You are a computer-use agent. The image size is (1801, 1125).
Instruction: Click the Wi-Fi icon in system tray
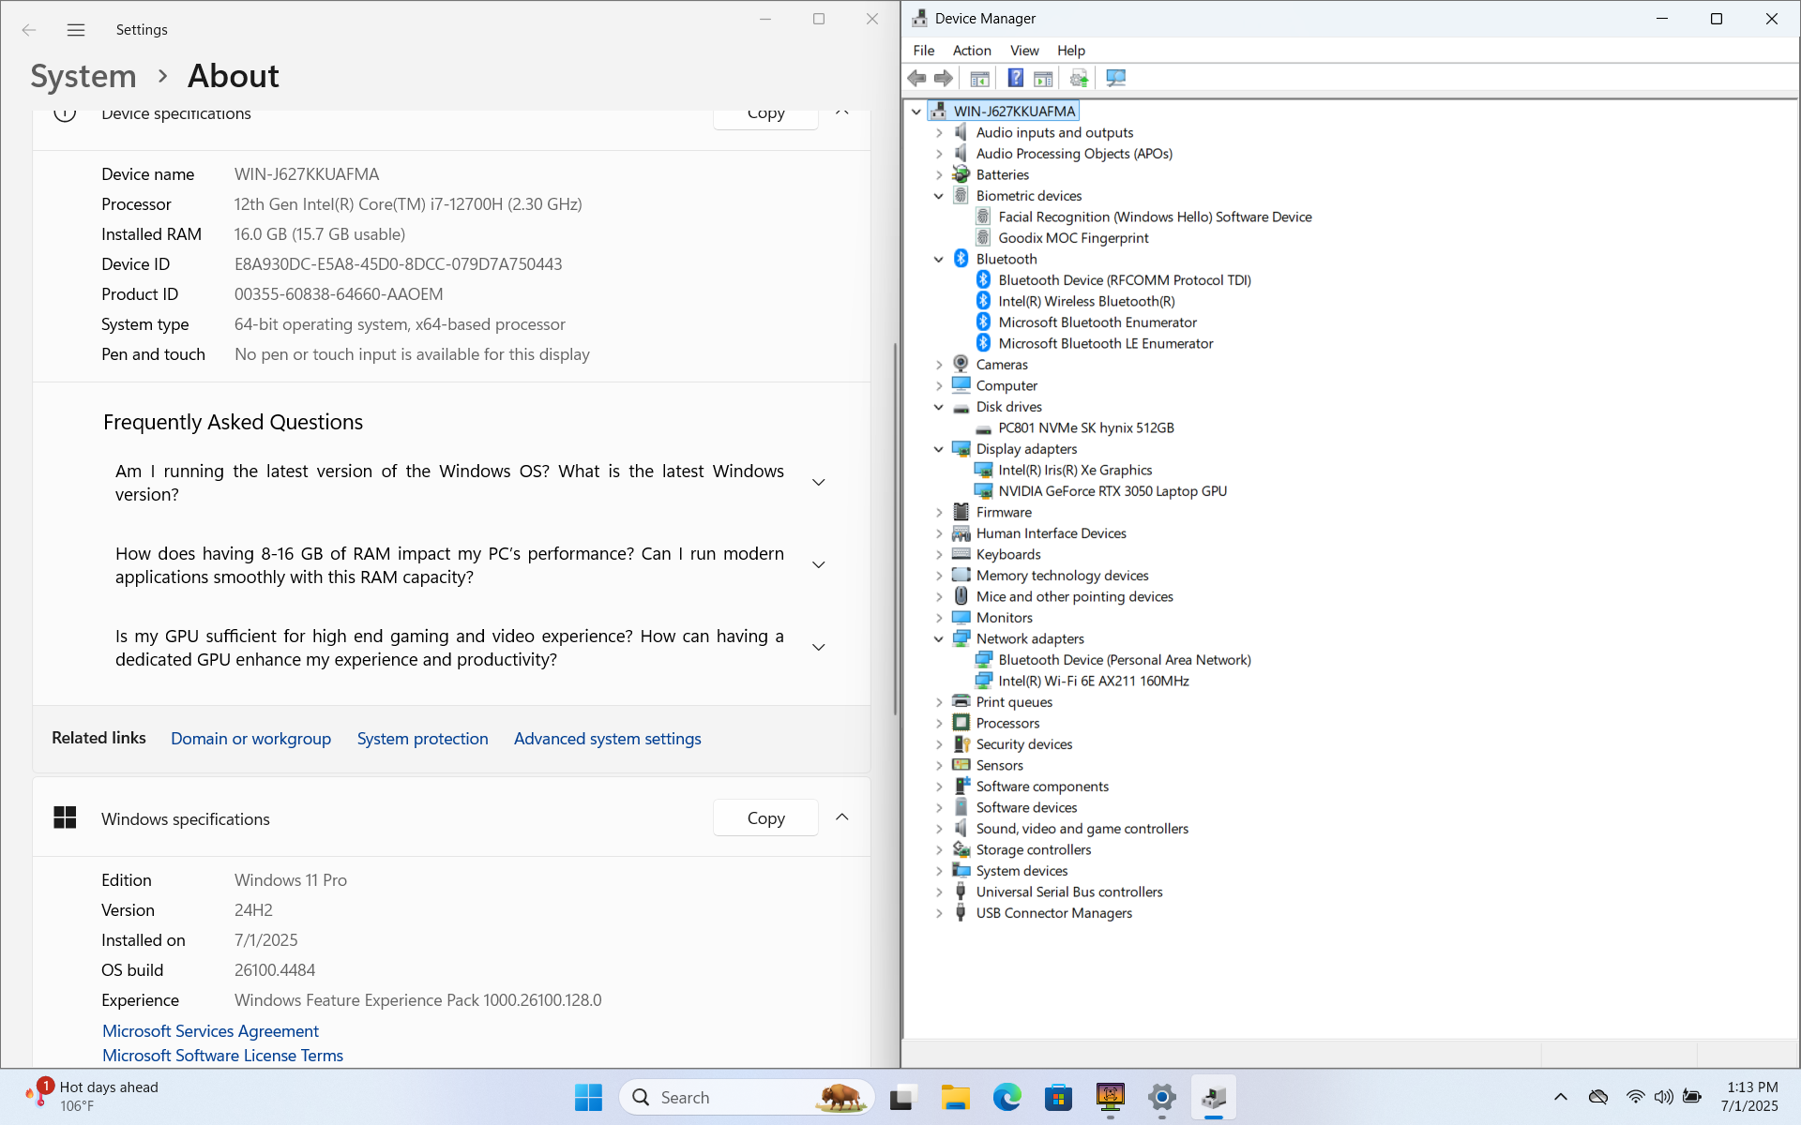1635,1097
